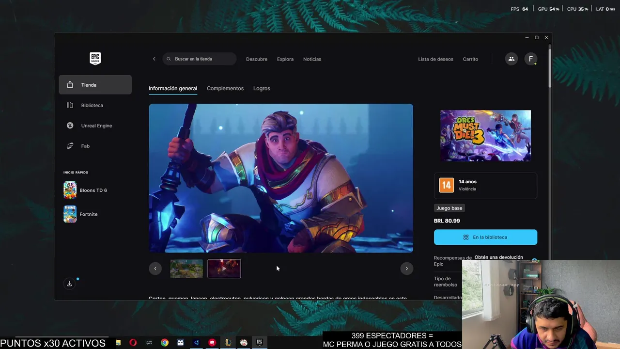Viewport: 620px width, 349px height.
Task: Open the Tienda store section
Action: point(95,85)
